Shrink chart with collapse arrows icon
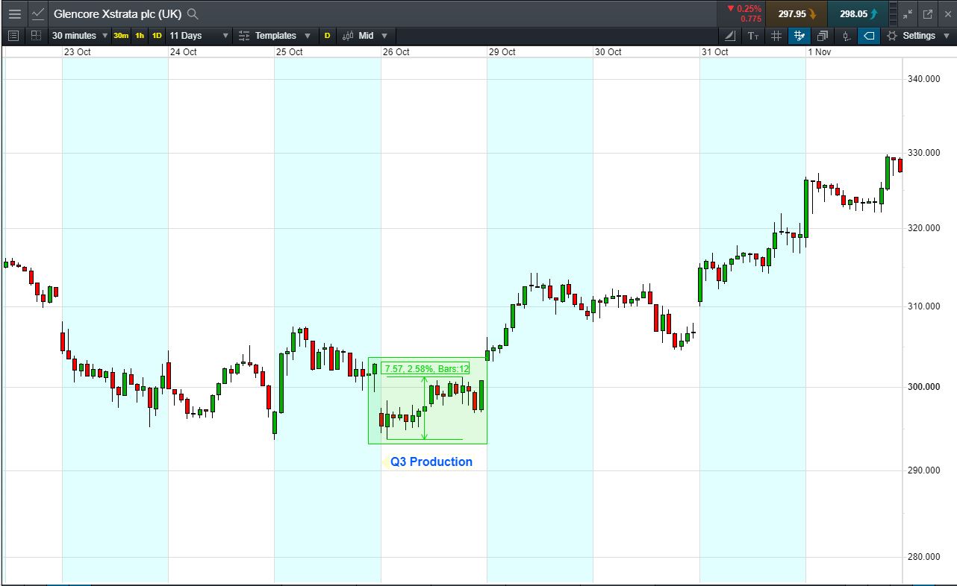The width and height of the screenshot is (957, 586). pyautogui.click(x=908, y=13)
